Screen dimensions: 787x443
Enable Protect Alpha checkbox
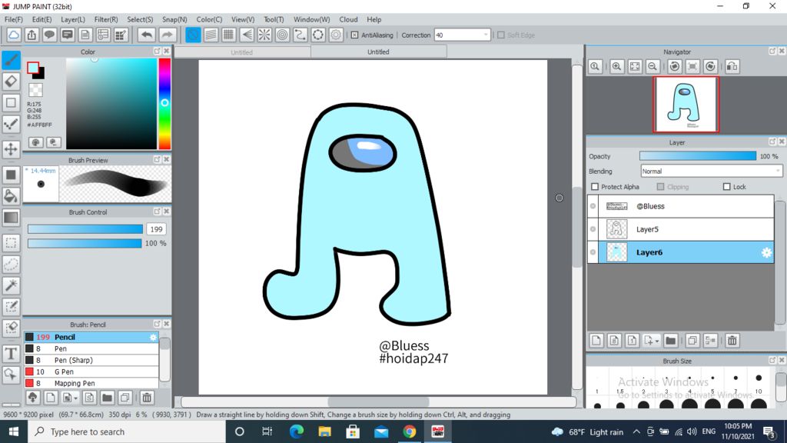click(x=595, y=187)
